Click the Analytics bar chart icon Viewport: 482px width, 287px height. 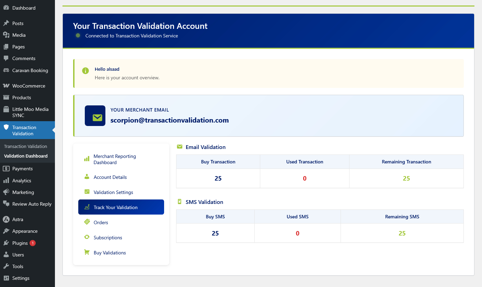pyautogui.click(x=6, y=181)
